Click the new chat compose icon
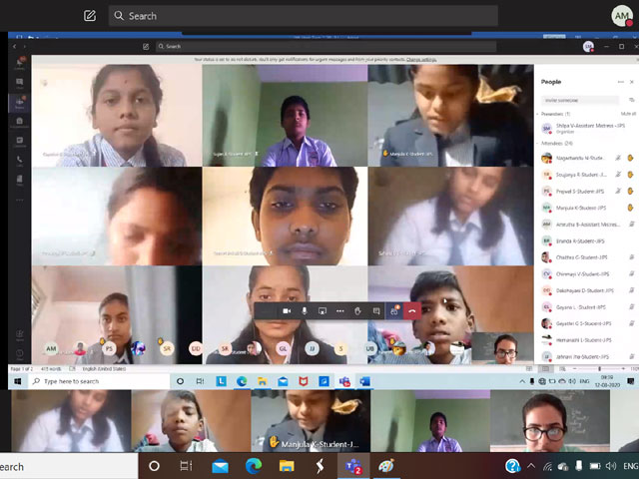 coord(90,16)
